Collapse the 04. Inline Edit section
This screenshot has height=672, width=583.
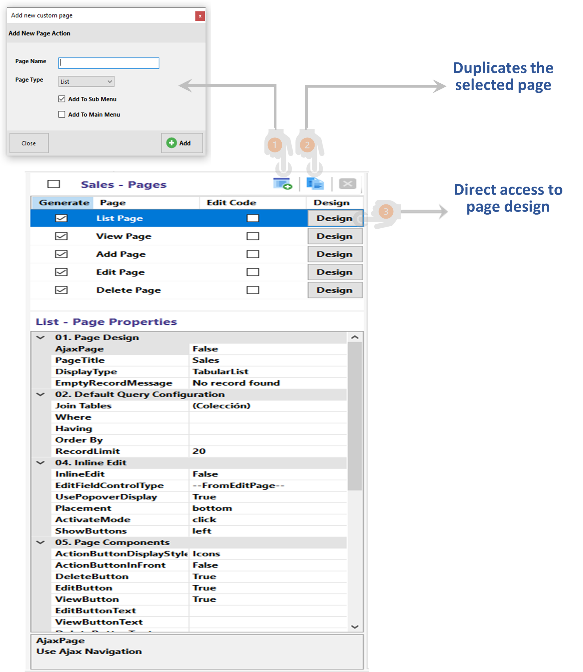pyautogui.click(x=40, y=462)
